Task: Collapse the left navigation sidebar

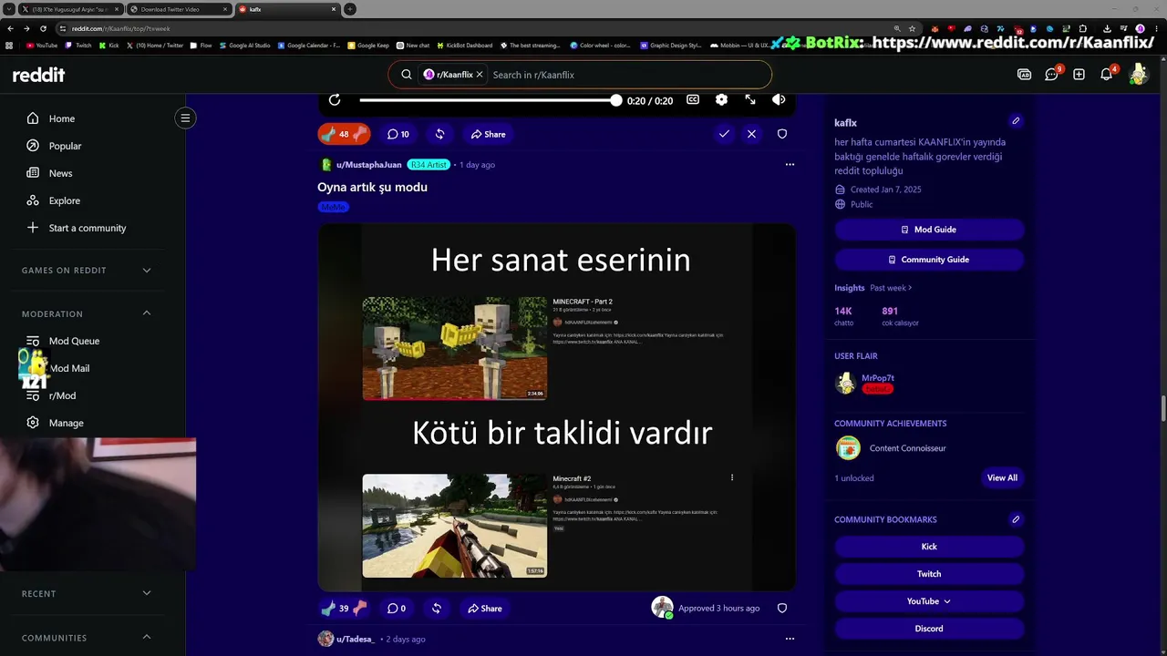Action: pyautogui.click(x=185, y=118)
